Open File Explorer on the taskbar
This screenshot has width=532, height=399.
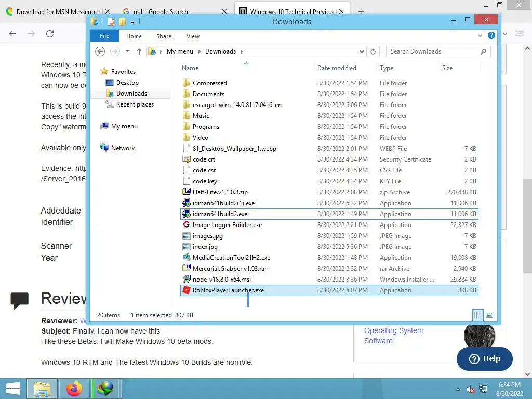(42, 389)
